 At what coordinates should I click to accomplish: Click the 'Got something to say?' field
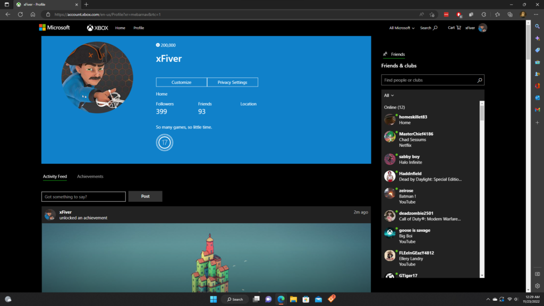[83, 197]
